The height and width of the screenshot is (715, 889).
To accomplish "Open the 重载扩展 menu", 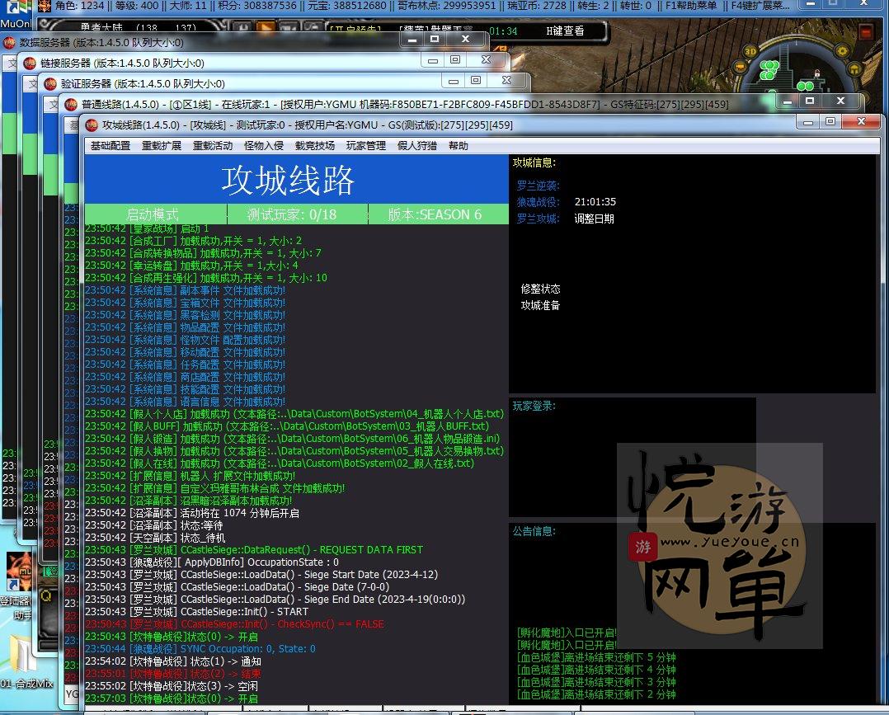I will point(162,146).
